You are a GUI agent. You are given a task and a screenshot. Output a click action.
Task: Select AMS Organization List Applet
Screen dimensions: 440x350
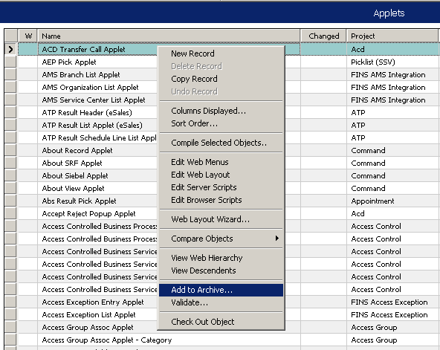point(90,87)
